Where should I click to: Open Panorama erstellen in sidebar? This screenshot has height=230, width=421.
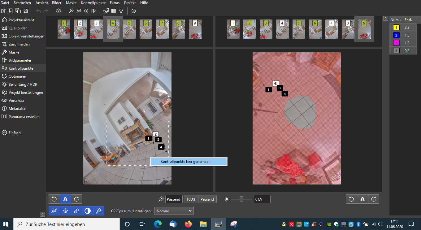pos(24,117)
